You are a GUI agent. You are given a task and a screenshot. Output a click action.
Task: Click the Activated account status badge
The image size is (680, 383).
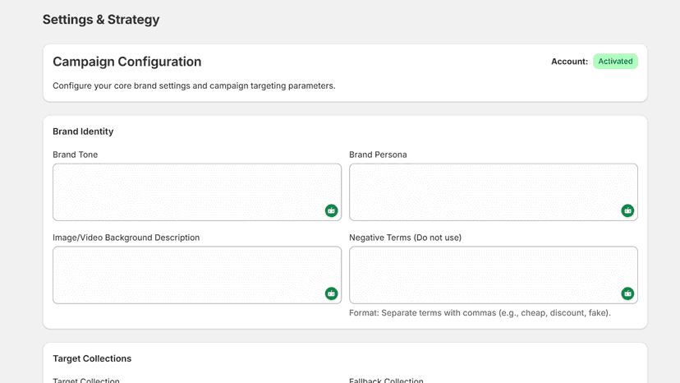tap(615, 61)
